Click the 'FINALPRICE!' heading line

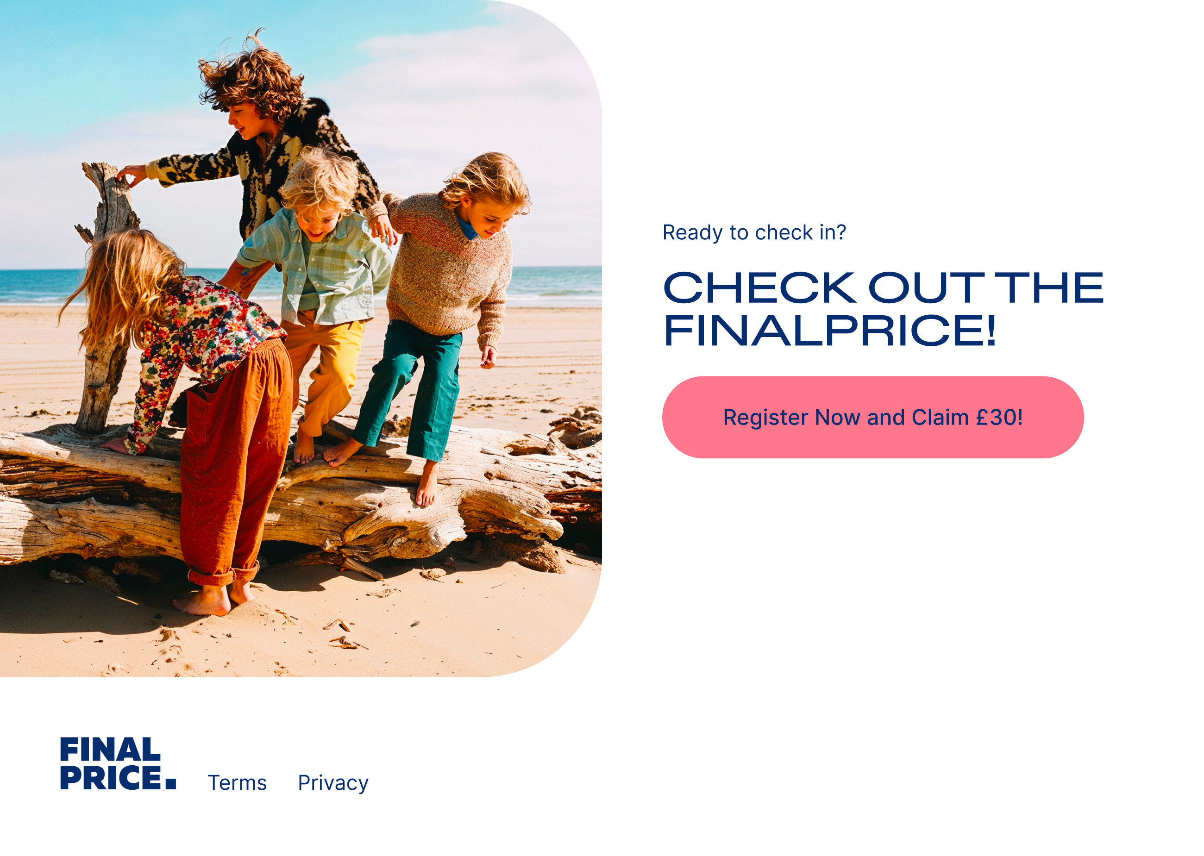[x=830, y=331]
